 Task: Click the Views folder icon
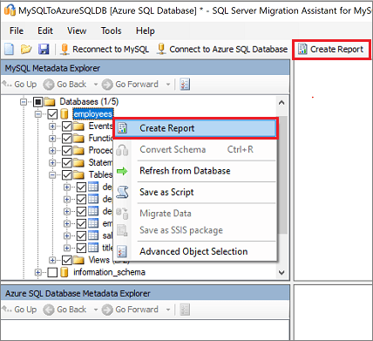[78, 260]
